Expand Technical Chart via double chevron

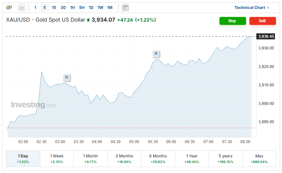pos(268,7)
